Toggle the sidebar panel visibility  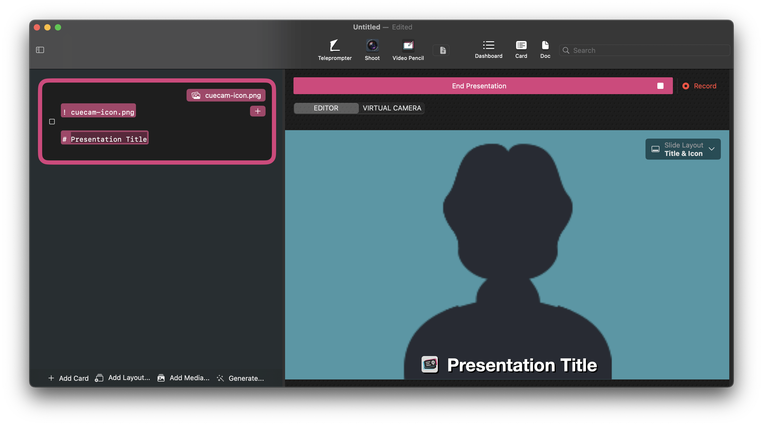pos(40,50)
